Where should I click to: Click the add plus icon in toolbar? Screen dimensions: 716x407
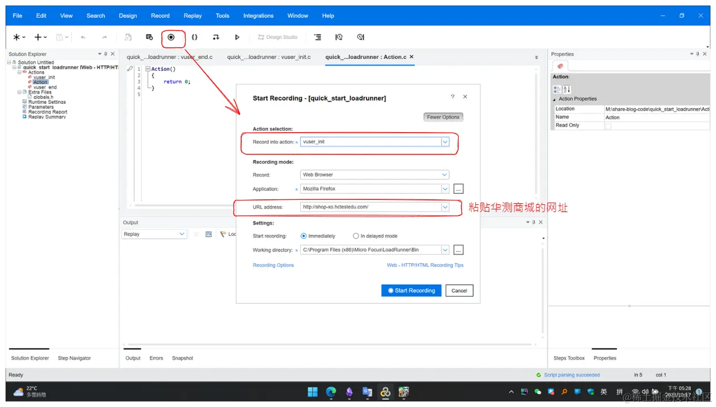[38, 37]
